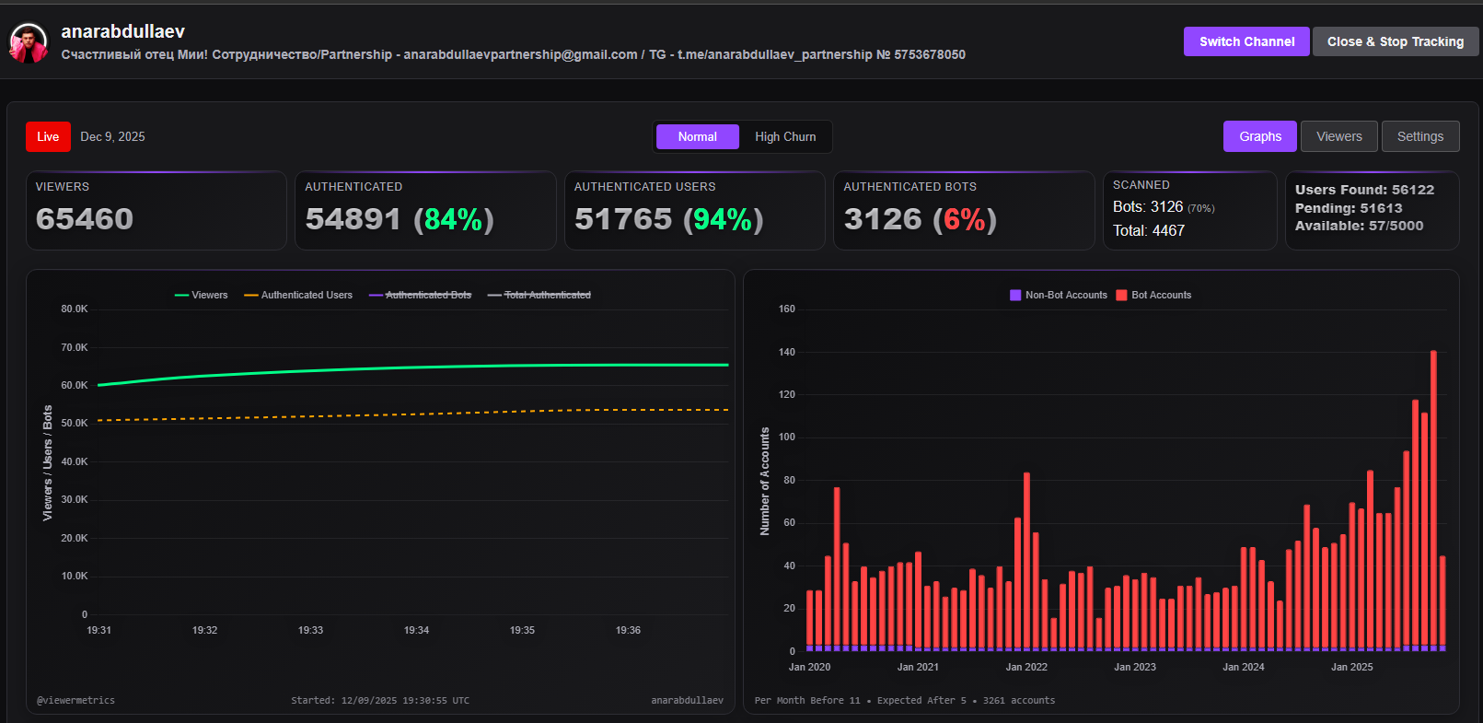Select Normal mode
The image size is (1483, 723).
pos(697,136)
